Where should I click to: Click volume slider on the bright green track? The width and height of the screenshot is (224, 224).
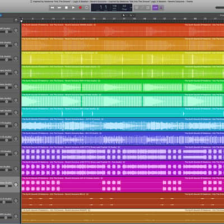tap(6, 87)
